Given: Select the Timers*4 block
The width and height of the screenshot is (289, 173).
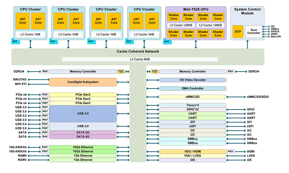Looking at the screenshot, I should tap(193, 105).
